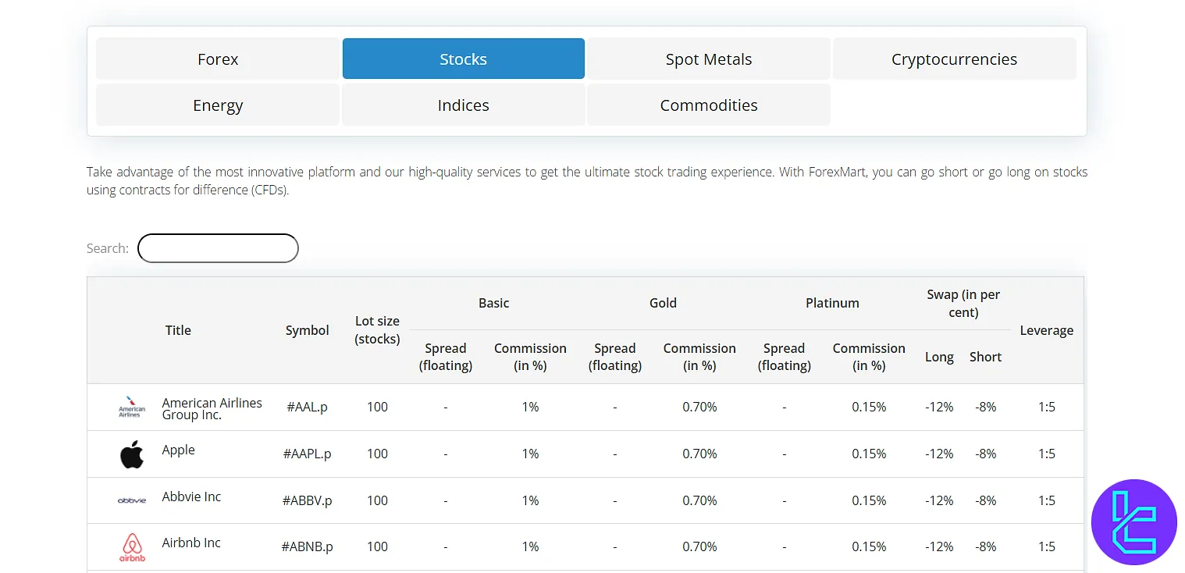Click inside the Search field
The image size is (1185, 573).
pyautogui.click(x=218, y=248)
